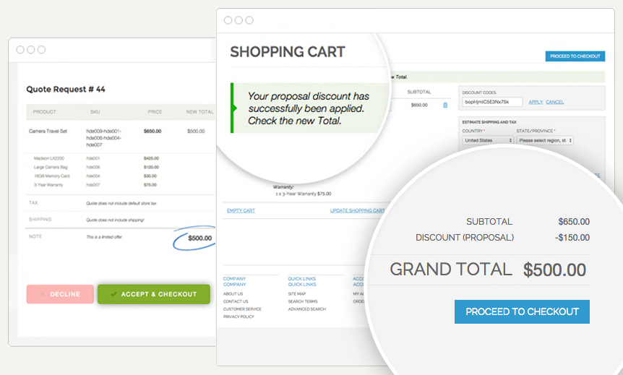The width and height of the screenshot is (623, 375).
Task: Focus the discount code input field
Action: tap(492, 102)
